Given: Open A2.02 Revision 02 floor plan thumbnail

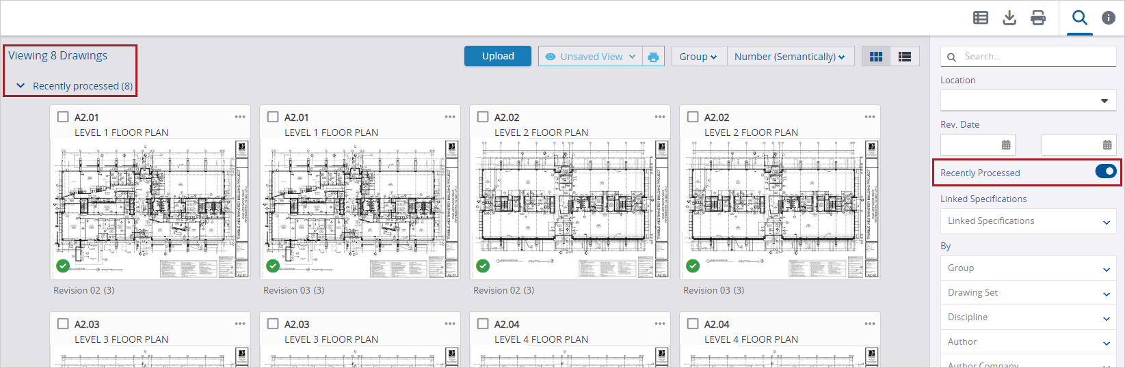Looking at the screenshot, I should pyautogui.click(x=570, y=209).
